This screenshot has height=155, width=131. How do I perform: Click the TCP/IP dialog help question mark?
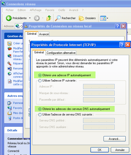[122, 45]
